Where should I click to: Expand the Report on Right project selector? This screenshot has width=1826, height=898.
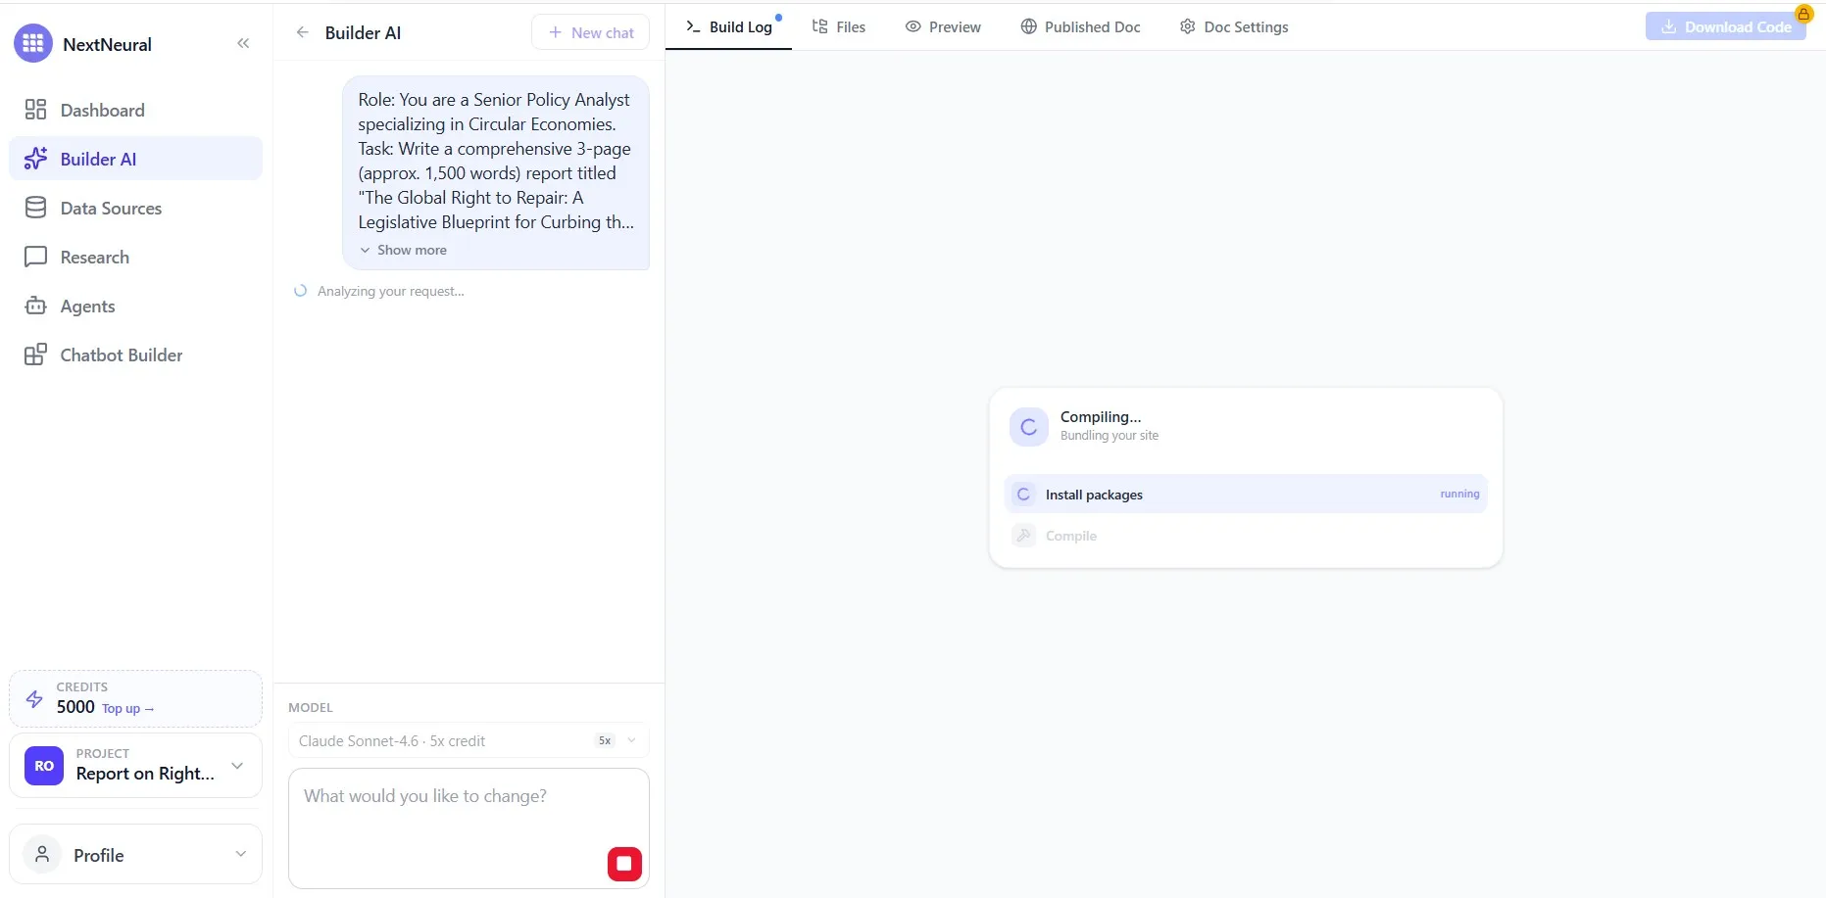135,765
